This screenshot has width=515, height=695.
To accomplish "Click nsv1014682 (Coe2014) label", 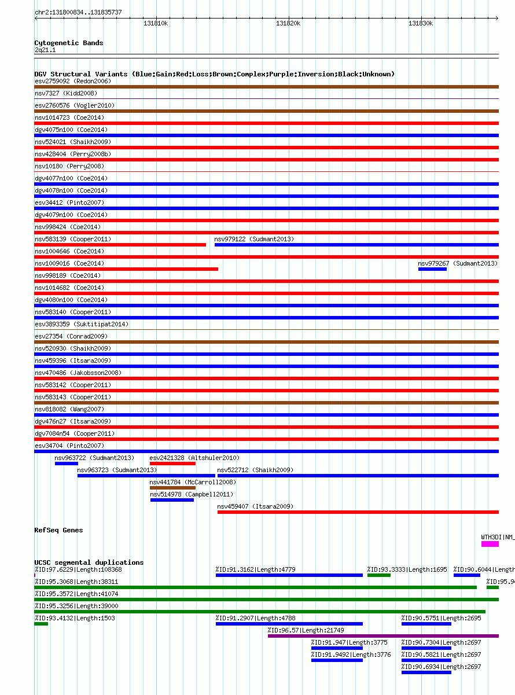I will 69,288.
